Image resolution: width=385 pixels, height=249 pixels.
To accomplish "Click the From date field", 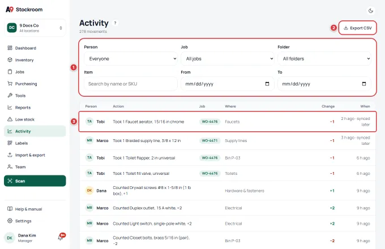I will 228,84.
